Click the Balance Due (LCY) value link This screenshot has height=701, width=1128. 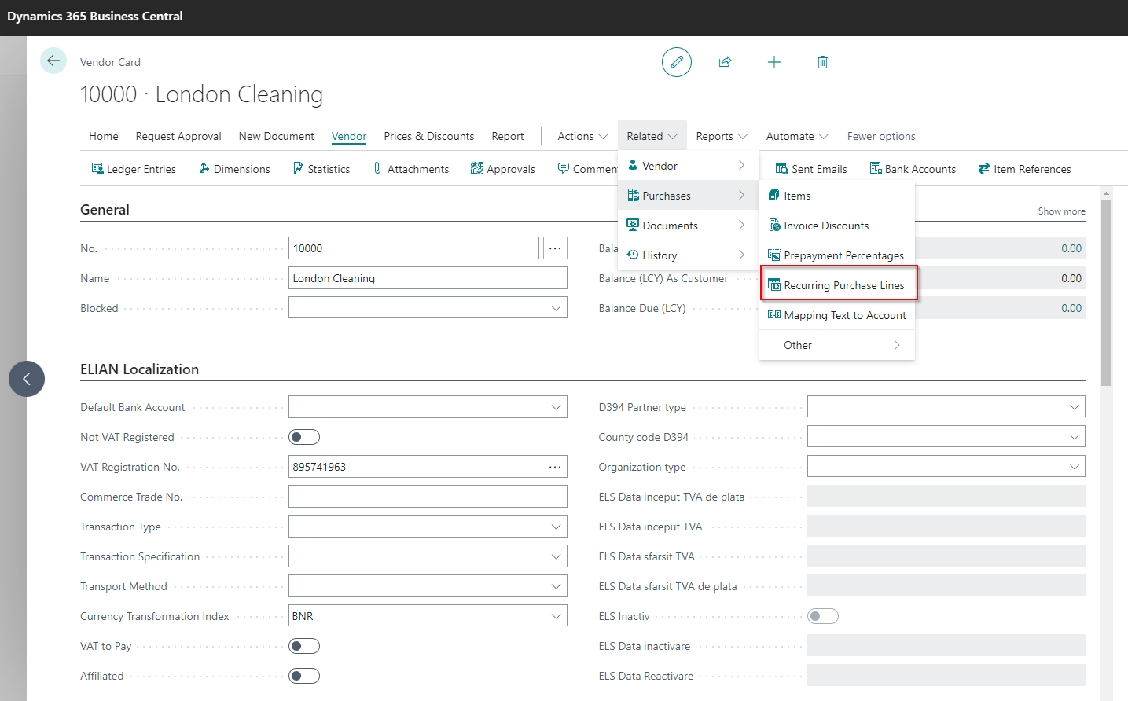[x=1071, y=308]
